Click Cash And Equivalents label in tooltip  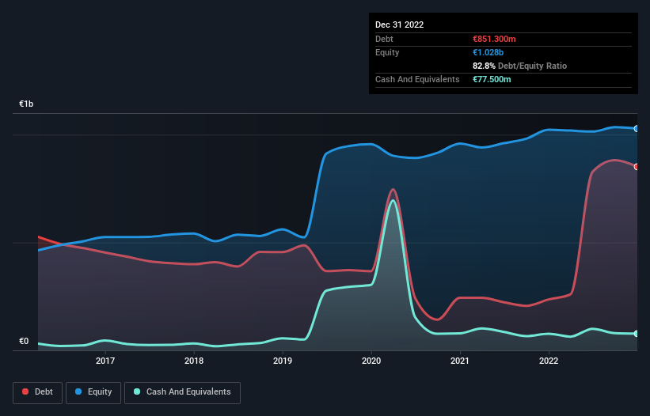click(417, 79)
